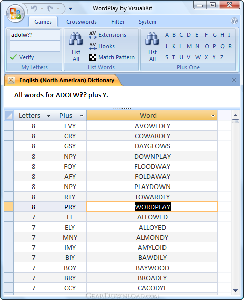Select Plus One letter Z
244x300 pixels.
point(222,57)
